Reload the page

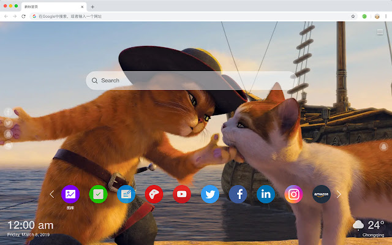23,17
